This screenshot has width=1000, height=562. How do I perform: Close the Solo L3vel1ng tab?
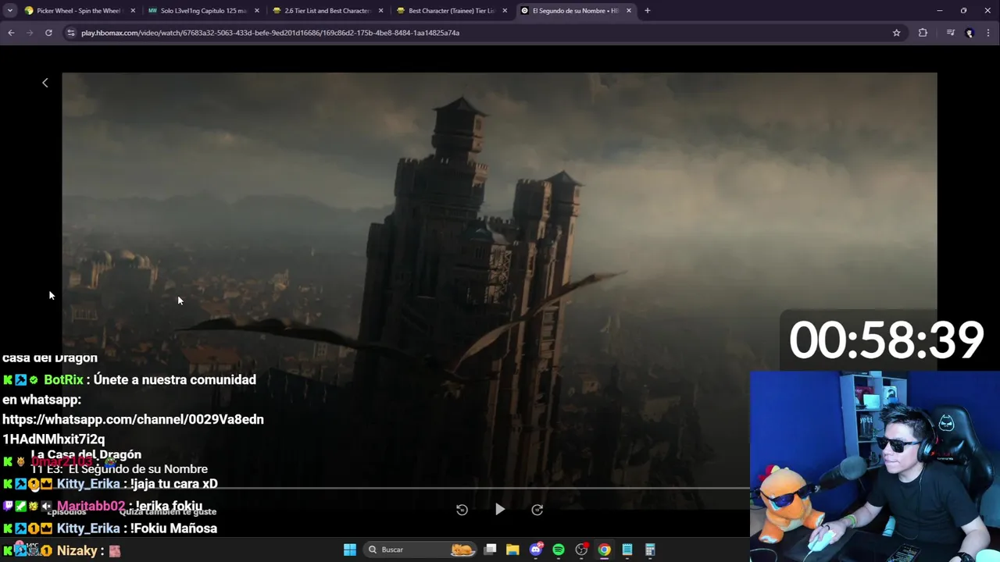[x=257, y=11]
